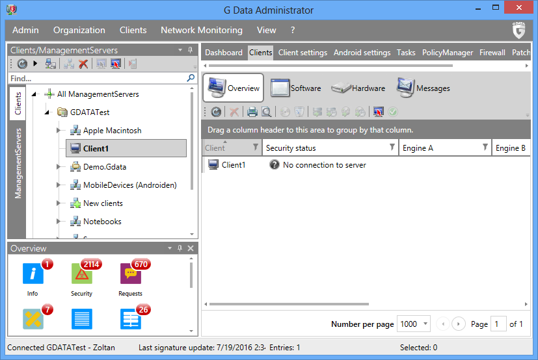Switch to the PolicyManager tab
Image resolution: width=538 pixels, height=360 pixels.
point(447,53)
